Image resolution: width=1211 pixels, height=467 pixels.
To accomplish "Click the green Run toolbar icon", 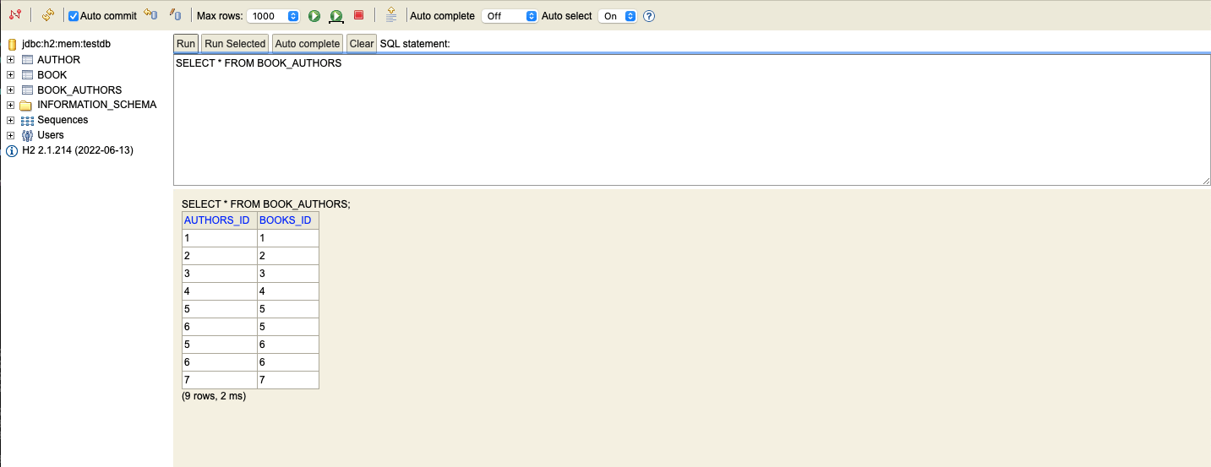I will tap(314, 16).
